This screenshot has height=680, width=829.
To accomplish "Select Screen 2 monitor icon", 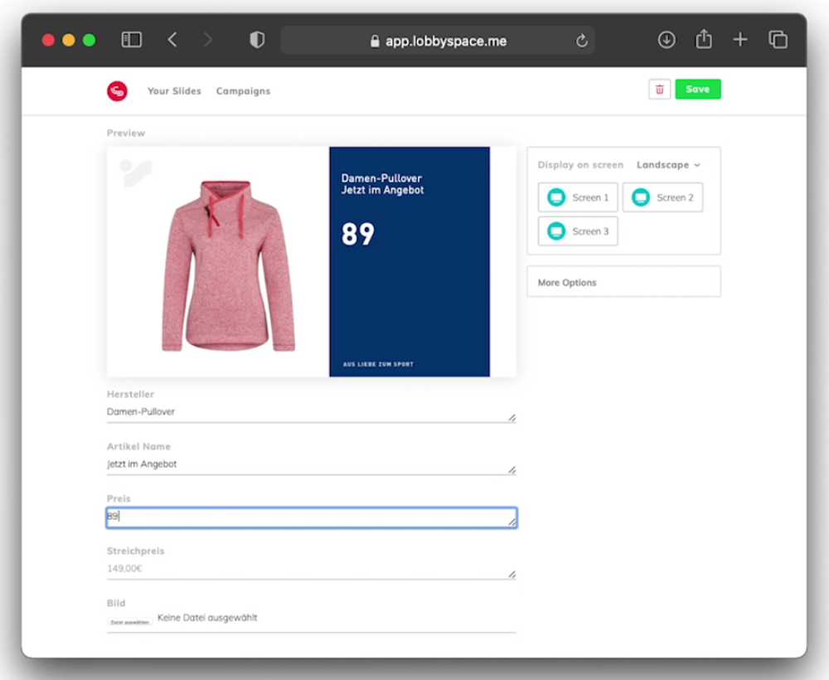I will click(641, 197).
